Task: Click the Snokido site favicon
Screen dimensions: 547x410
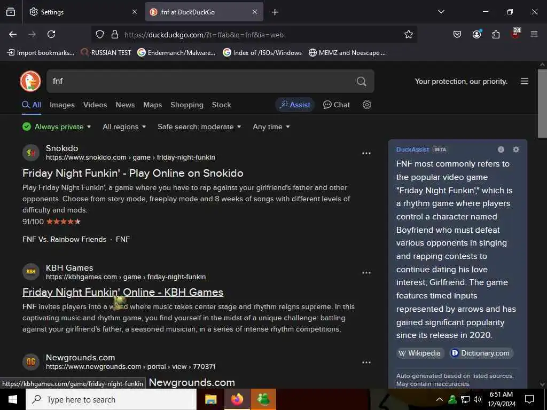Action: 31,153
